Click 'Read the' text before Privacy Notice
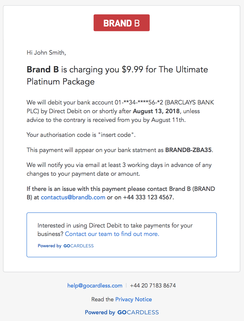 point(103,299)
